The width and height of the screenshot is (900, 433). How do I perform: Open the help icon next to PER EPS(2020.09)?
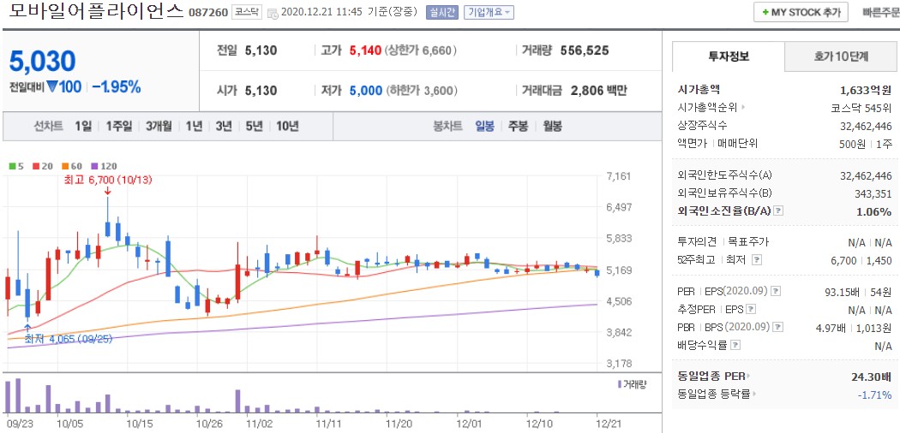coord(777,292)
